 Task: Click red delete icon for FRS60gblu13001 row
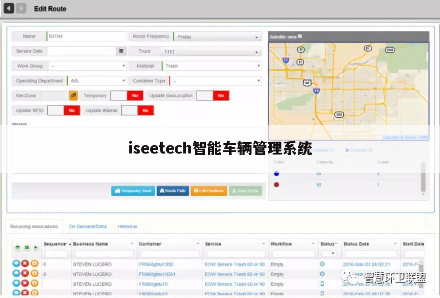pyautogui.click(x=25, y=273)
